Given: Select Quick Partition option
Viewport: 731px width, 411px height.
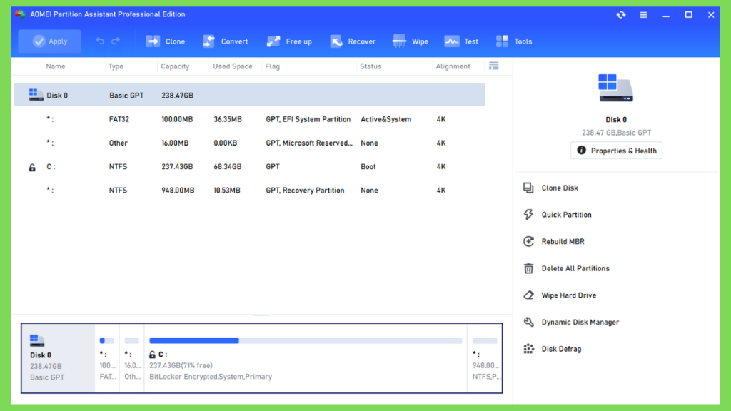Looking at the screenshot, I should tap(566, 215).
